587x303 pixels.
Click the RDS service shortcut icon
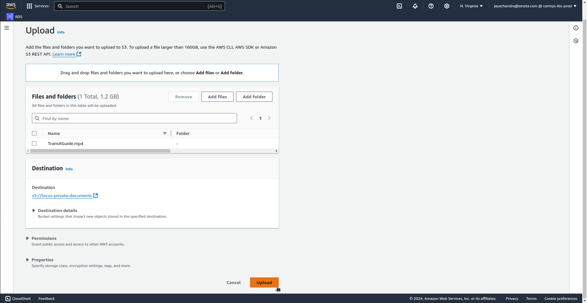pos(10,17)
